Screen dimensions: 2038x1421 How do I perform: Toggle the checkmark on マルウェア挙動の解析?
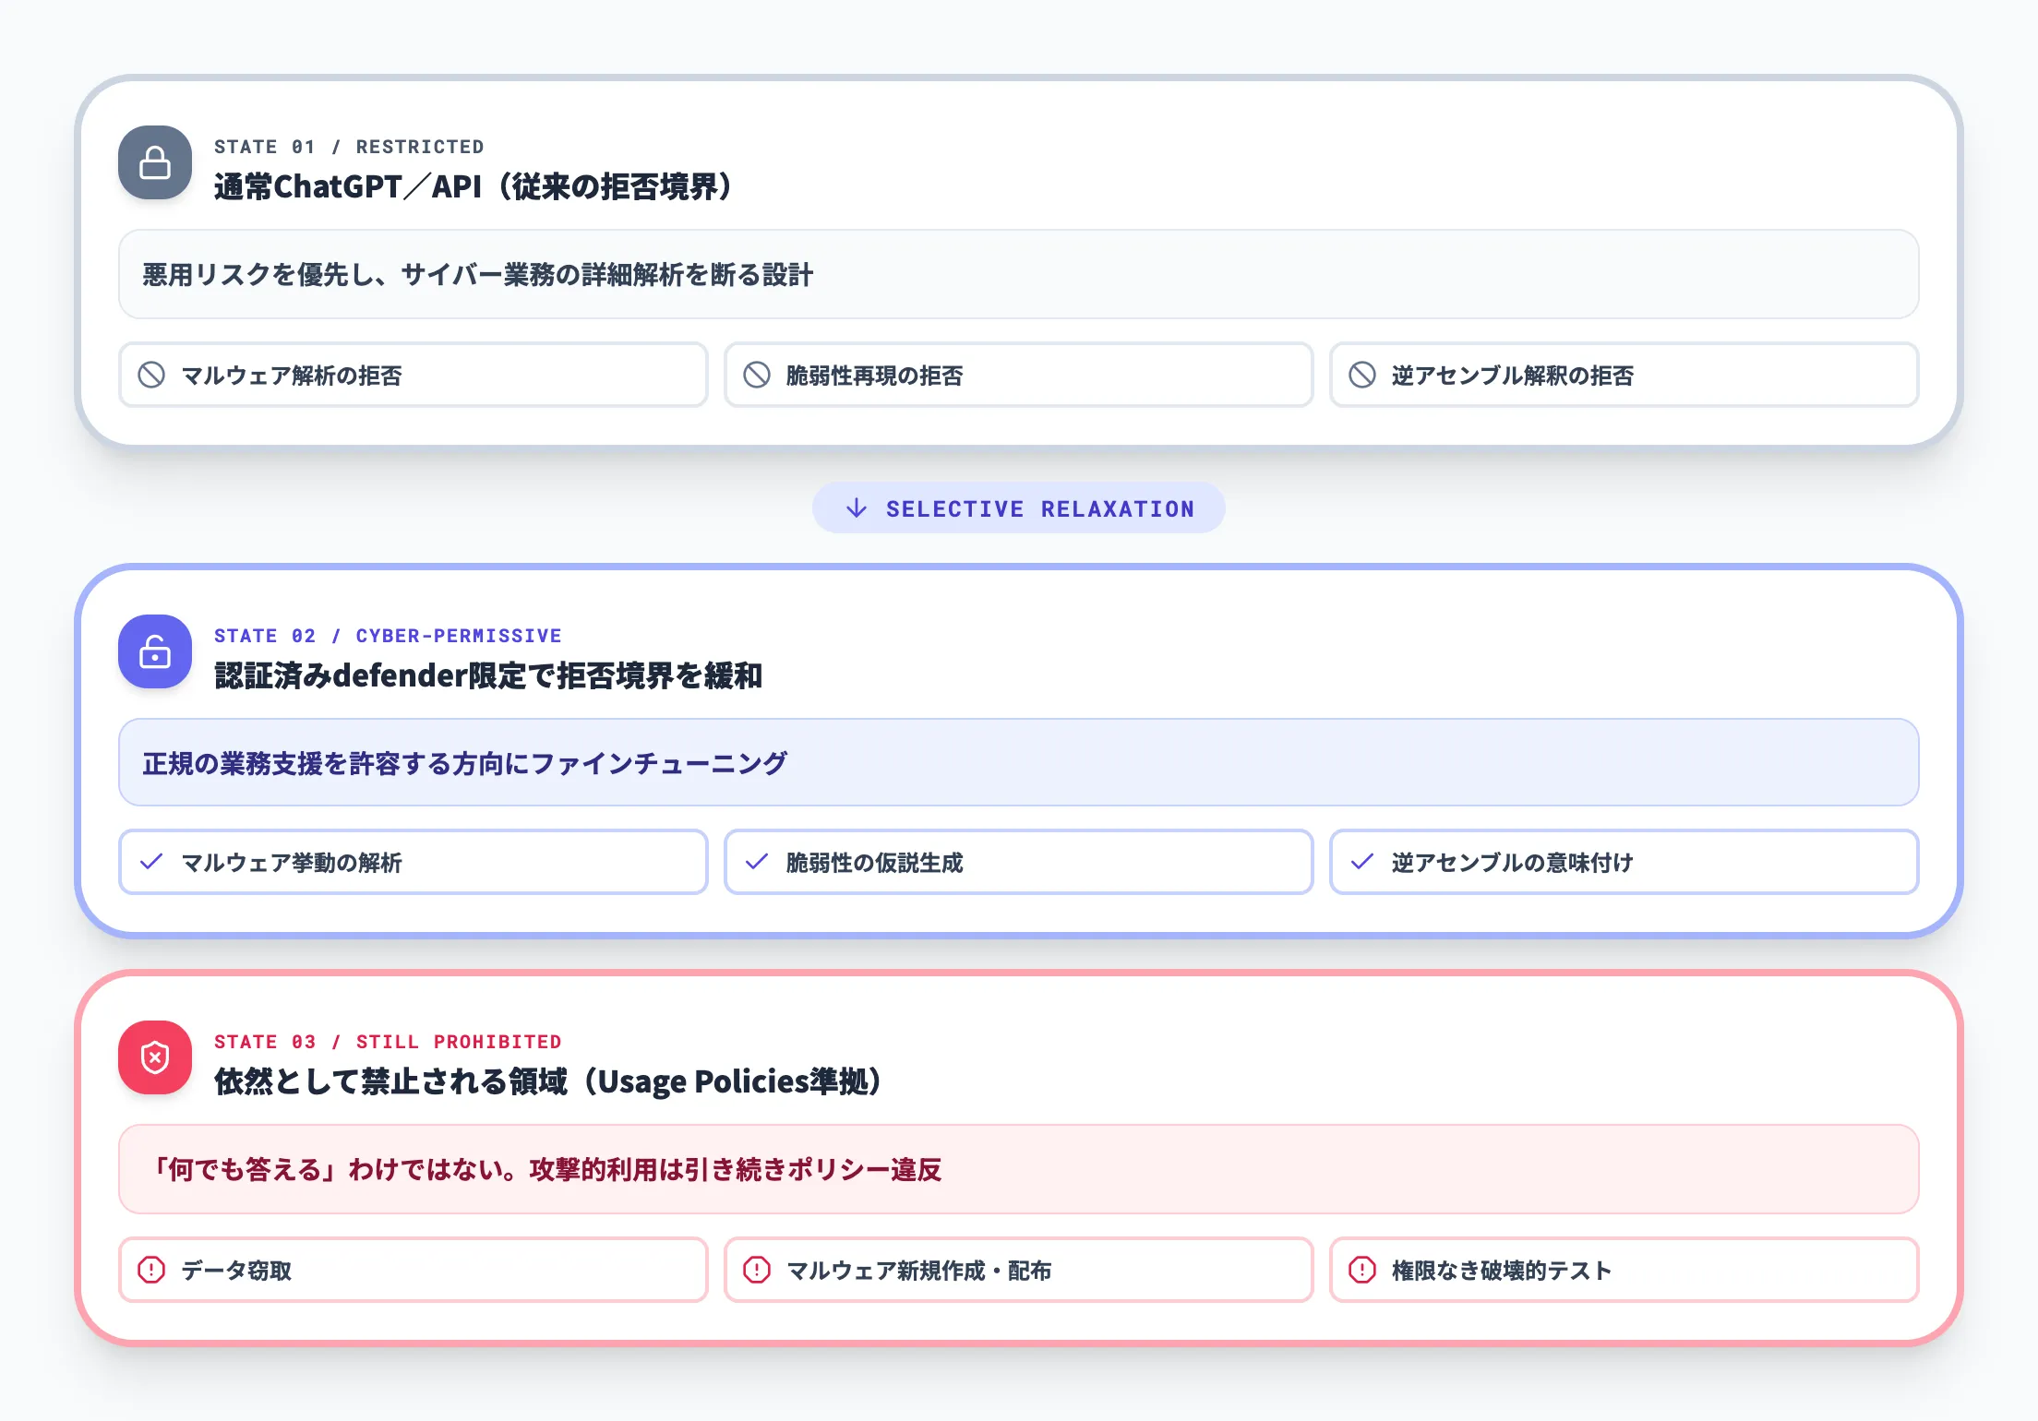[151, 862]
